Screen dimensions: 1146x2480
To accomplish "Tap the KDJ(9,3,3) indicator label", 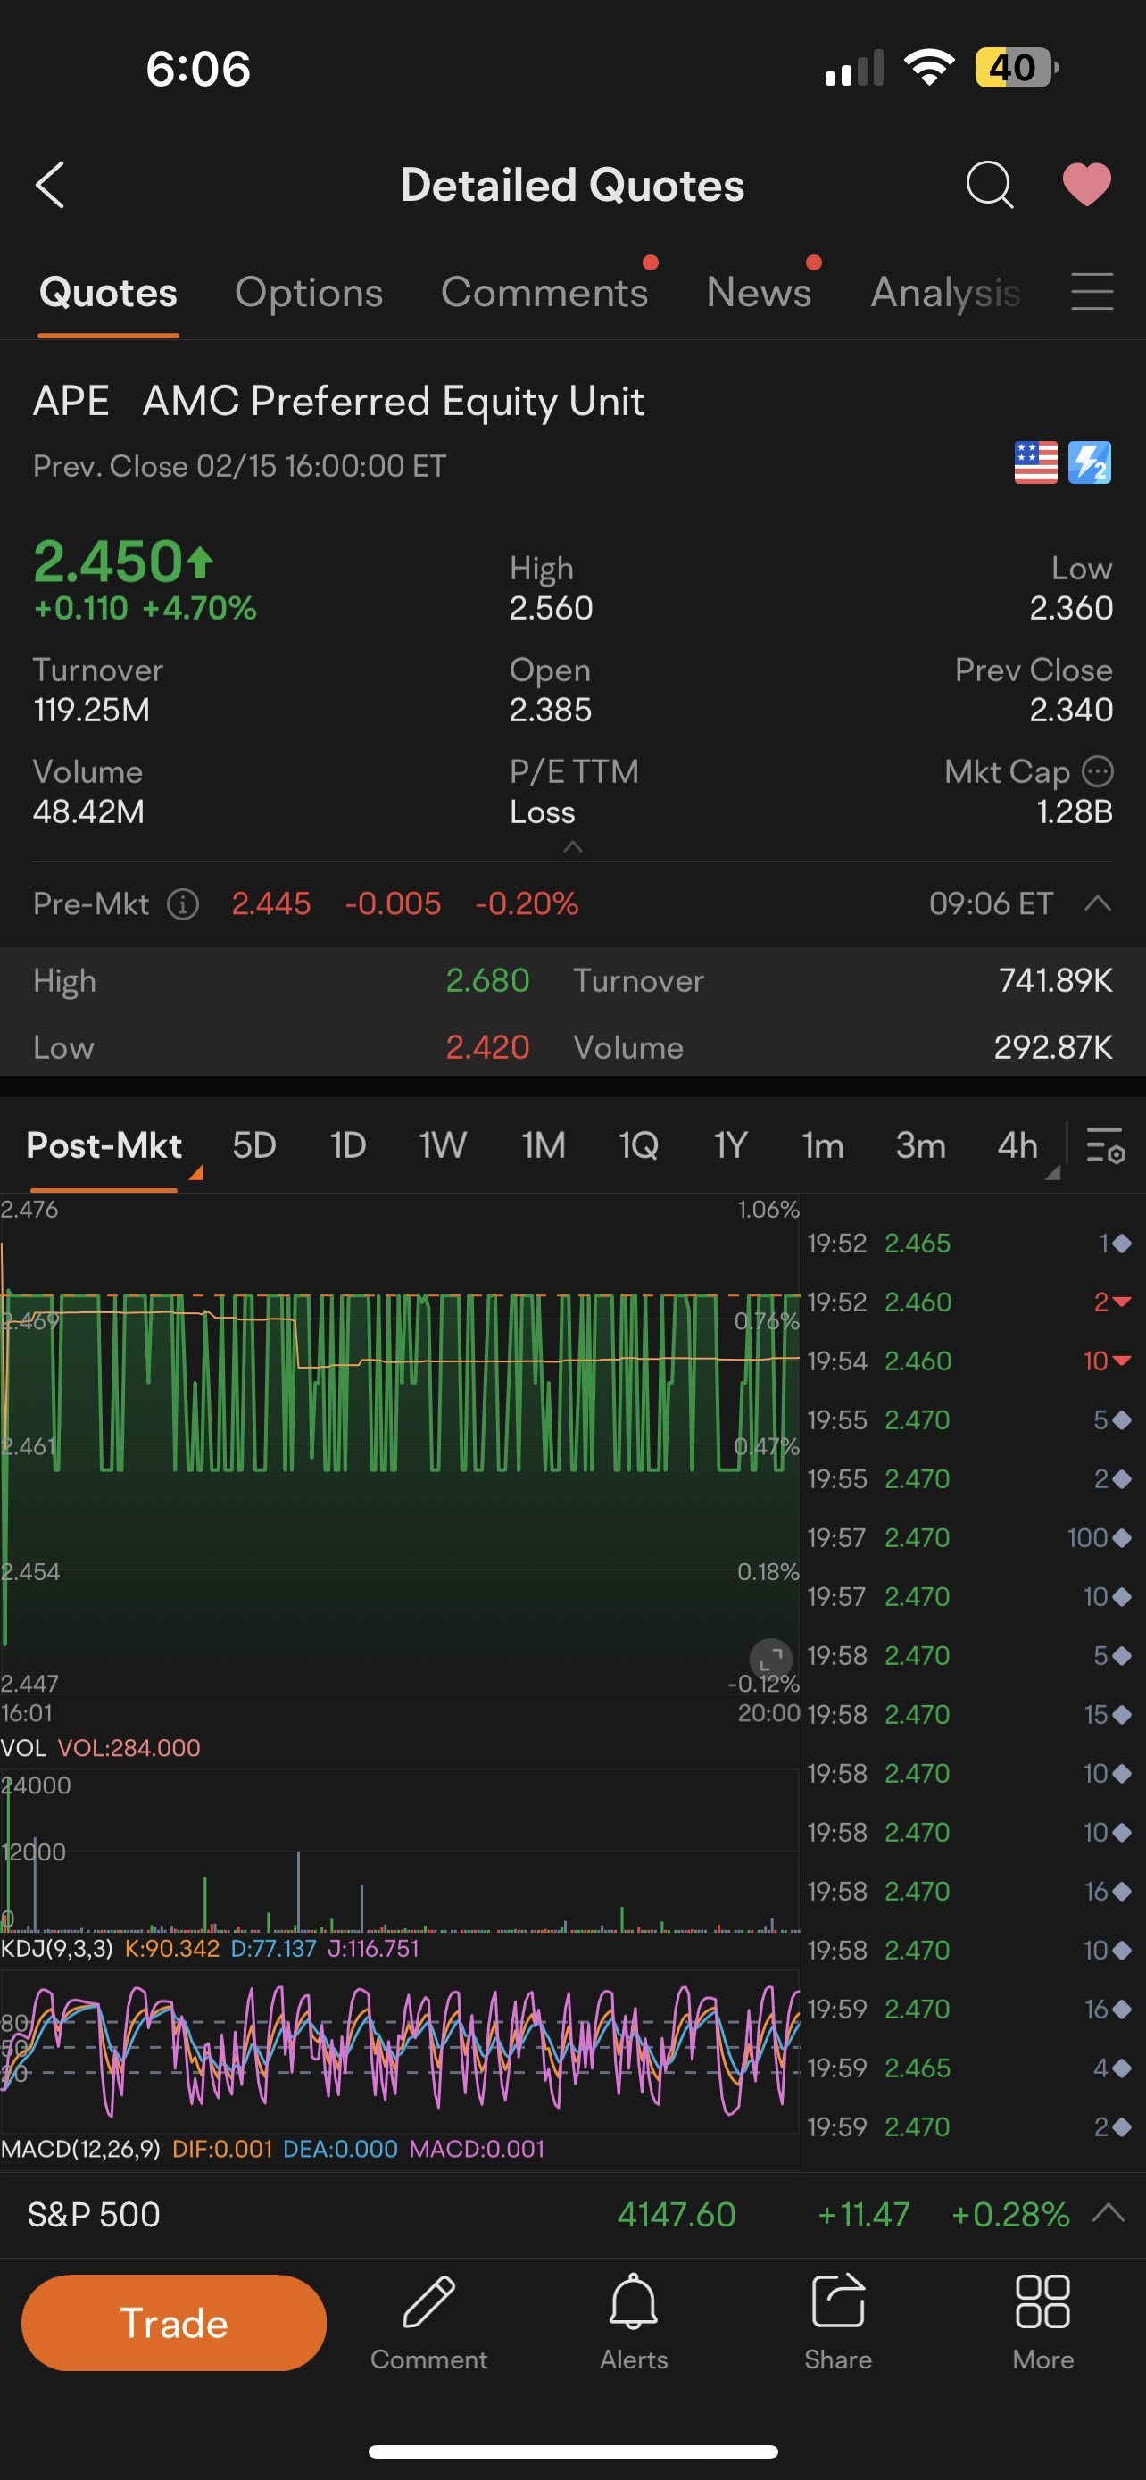I will [x=57, y=1948].
